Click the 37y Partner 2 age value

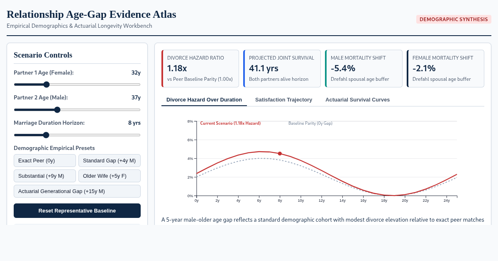tap(136, 98)
